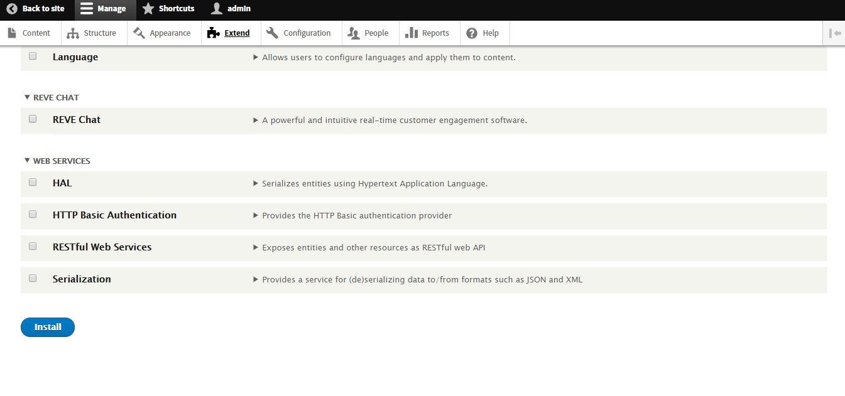Open the People menu item
The height and width of the screenshot is (396, 845).
369,33
